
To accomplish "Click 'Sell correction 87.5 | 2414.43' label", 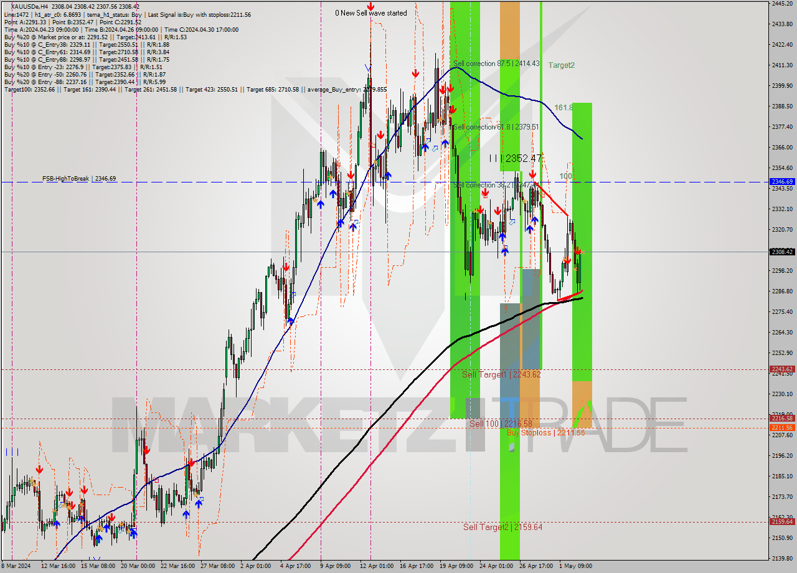I will point(496,64).
